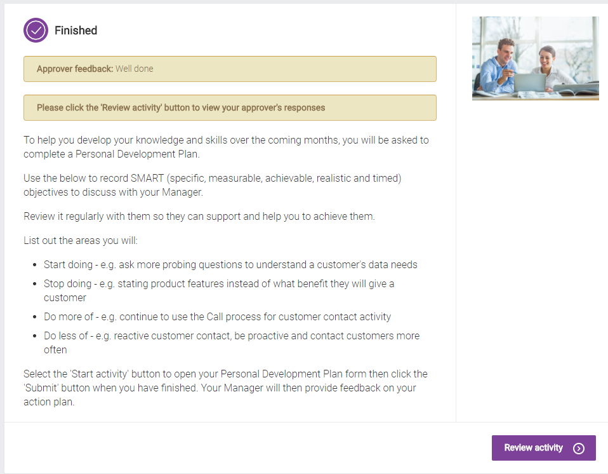Click the final Submit instructions paragraph
The width and height of the screenshot is (608, 474).
(x=225, y=388)
